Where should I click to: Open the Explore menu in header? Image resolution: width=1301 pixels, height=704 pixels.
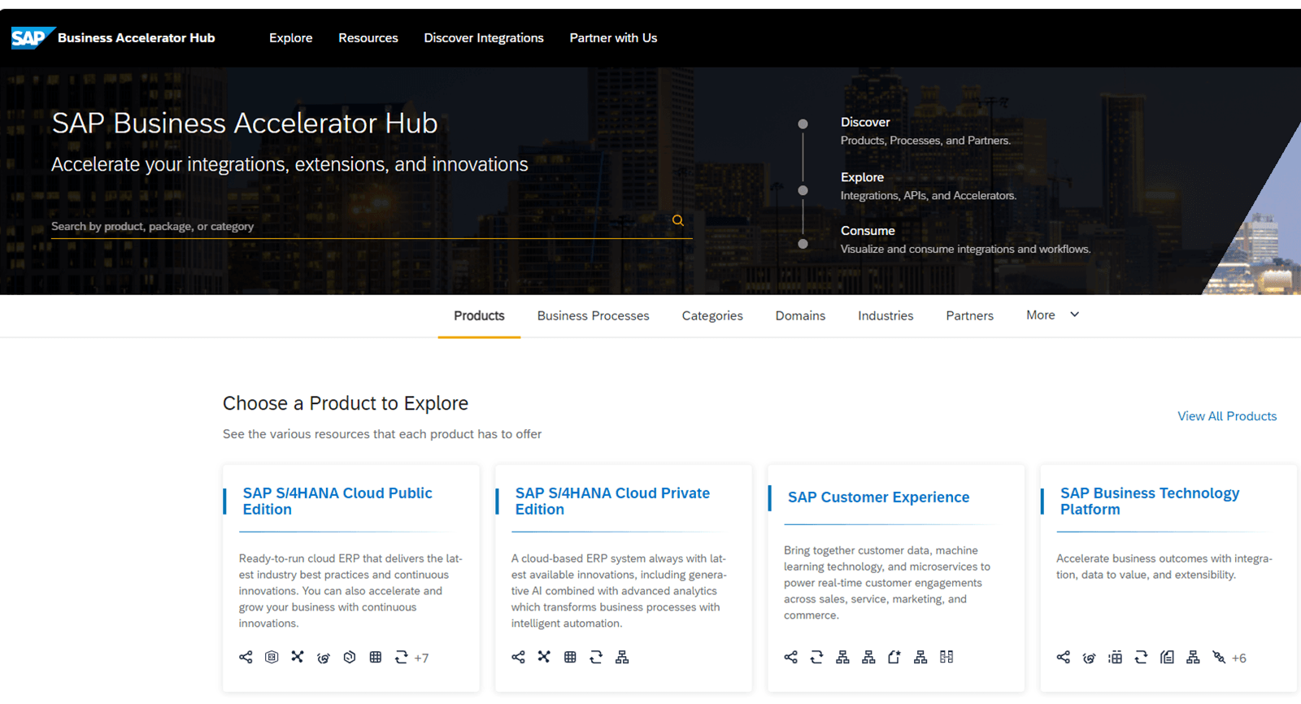point(290,38)
